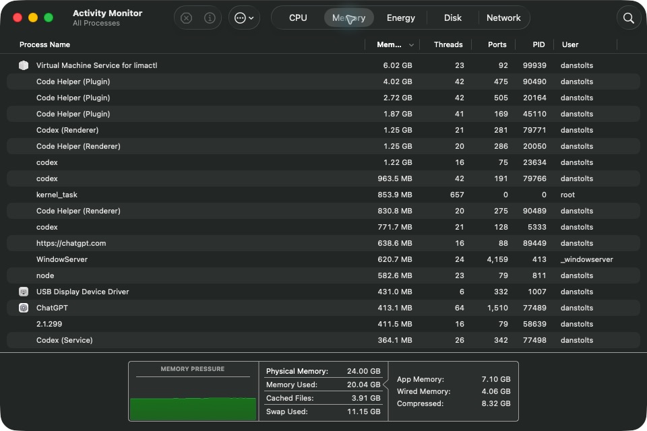Screen dimensions: 647x431
Task: Select codex process using 1.22 GB
Action: (323, 162)
